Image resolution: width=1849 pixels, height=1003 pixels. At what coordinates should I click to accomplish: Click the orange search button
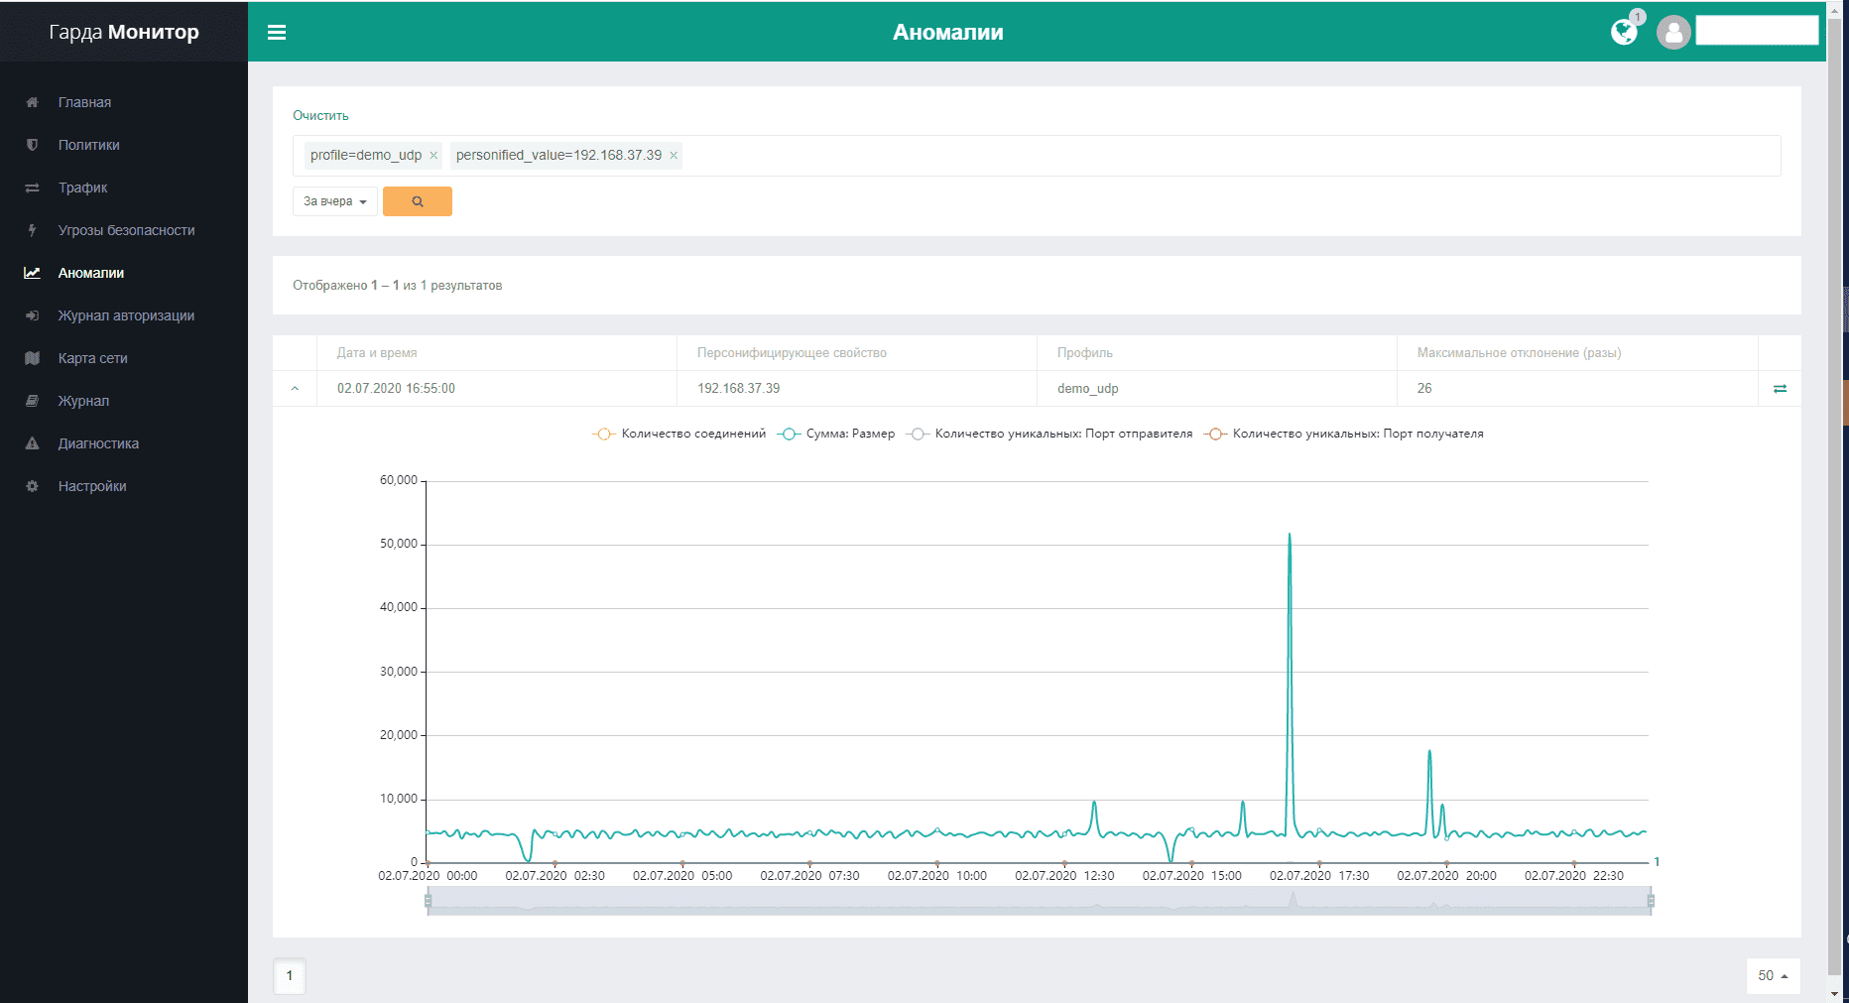417,201
